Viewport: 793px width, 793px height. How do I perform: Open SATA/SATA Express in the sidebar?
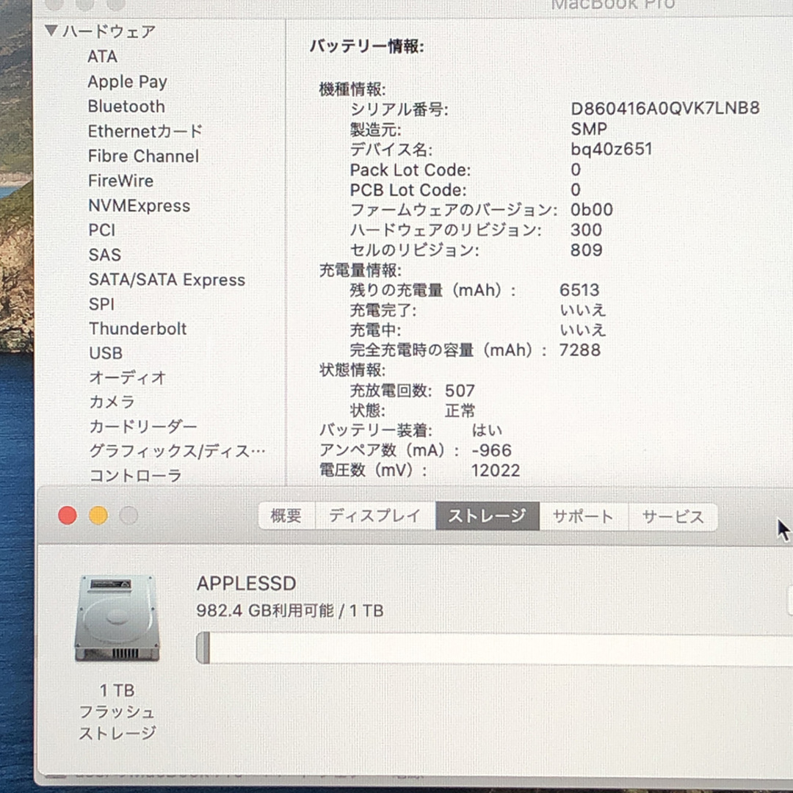(x=167, y=280)
